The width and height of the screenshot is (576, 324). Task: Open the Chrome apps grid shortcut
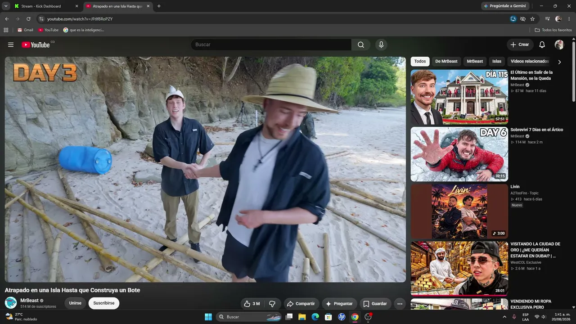[x=6, y=30]
